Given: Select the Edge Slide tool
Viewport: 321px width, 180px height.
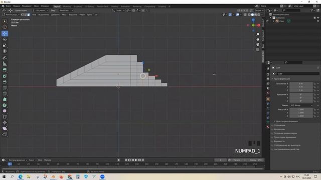Looking at the screenshot, I should tap(5, 116).
